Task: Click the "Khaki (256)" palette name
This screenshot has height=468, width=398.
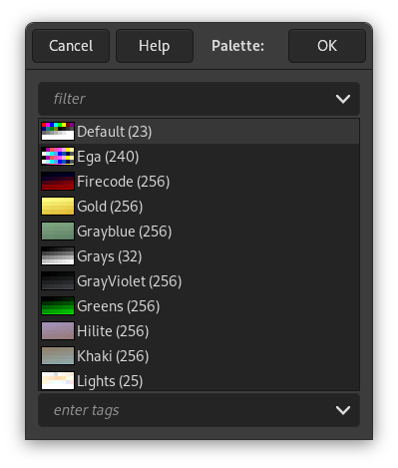Action: (113, 356)
